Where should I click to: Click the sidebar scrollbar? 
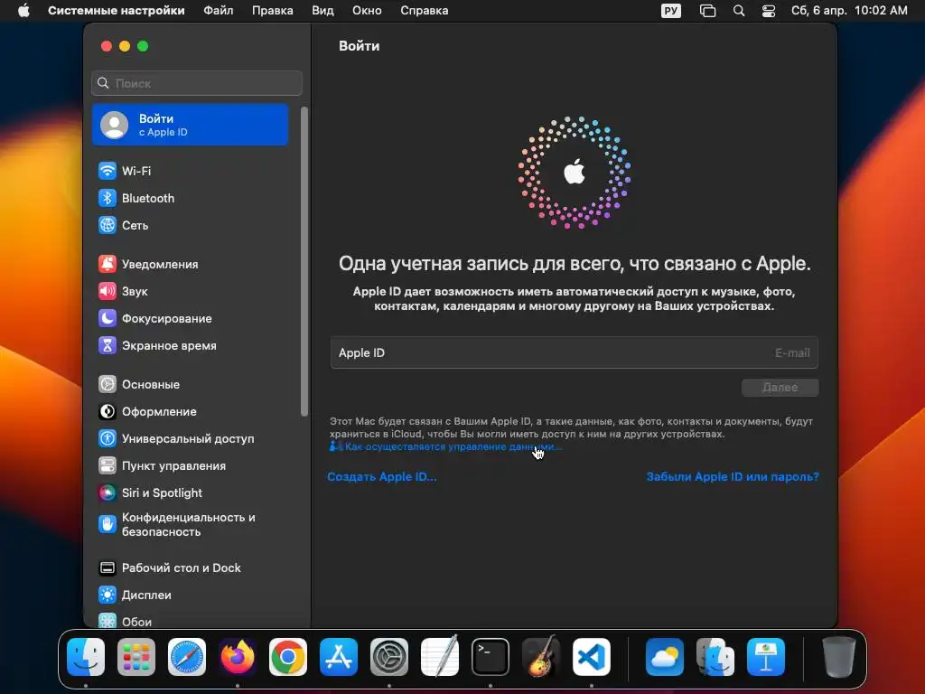[304, 262]
